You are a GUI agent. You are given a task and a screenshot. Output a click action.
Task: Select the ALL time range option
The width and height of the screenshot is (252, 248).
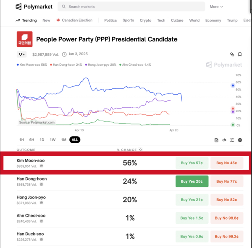(x=75, y=140)
